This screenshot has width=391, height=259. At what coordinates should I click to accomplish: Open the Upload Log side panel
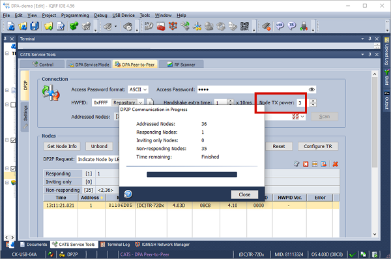point(386,51)
